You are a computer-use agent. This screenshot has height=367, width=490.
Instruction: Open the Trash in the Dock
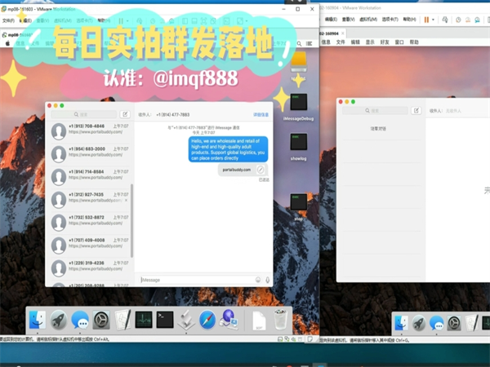[281, 320]
